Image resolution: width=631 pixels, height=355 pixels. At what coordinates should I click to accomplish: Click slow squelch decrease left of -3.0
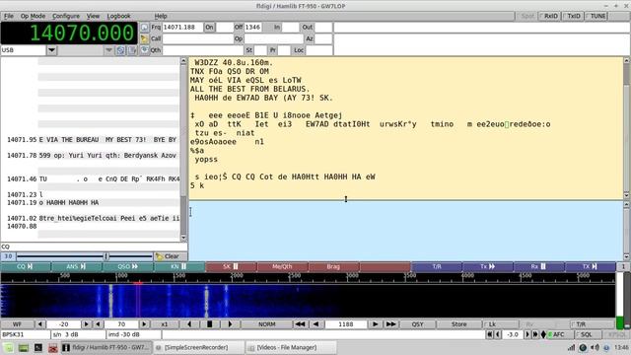coord(498,334)
